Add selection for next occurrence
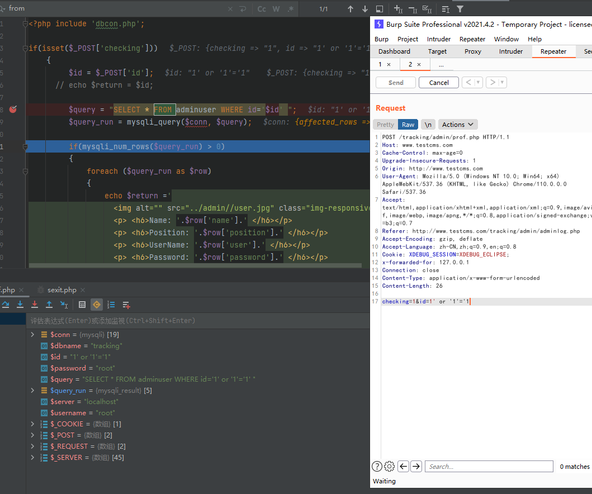This screenshot has height=494, width=592. [x=398, y=9]
